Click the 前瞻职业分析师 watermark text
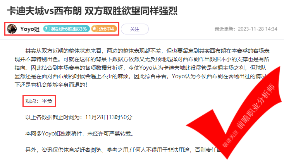This screenshot has width=284, height=161. pyautogui.click(x=256, y=107)
